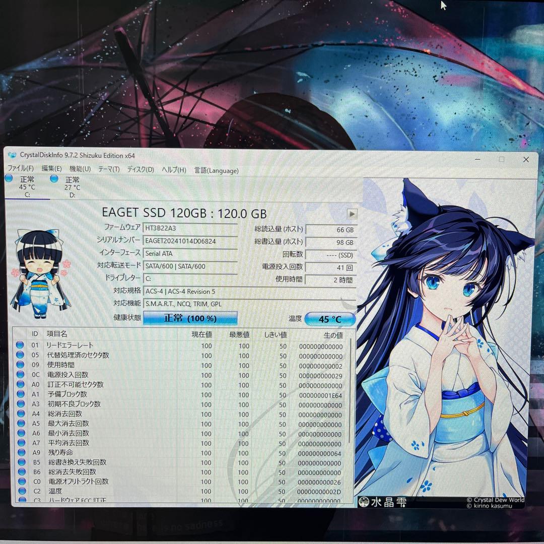Screen dimensions: 544x544
Task: Click the status icon for row 01 リードエラーレート
Action: (x=20, y=345)
